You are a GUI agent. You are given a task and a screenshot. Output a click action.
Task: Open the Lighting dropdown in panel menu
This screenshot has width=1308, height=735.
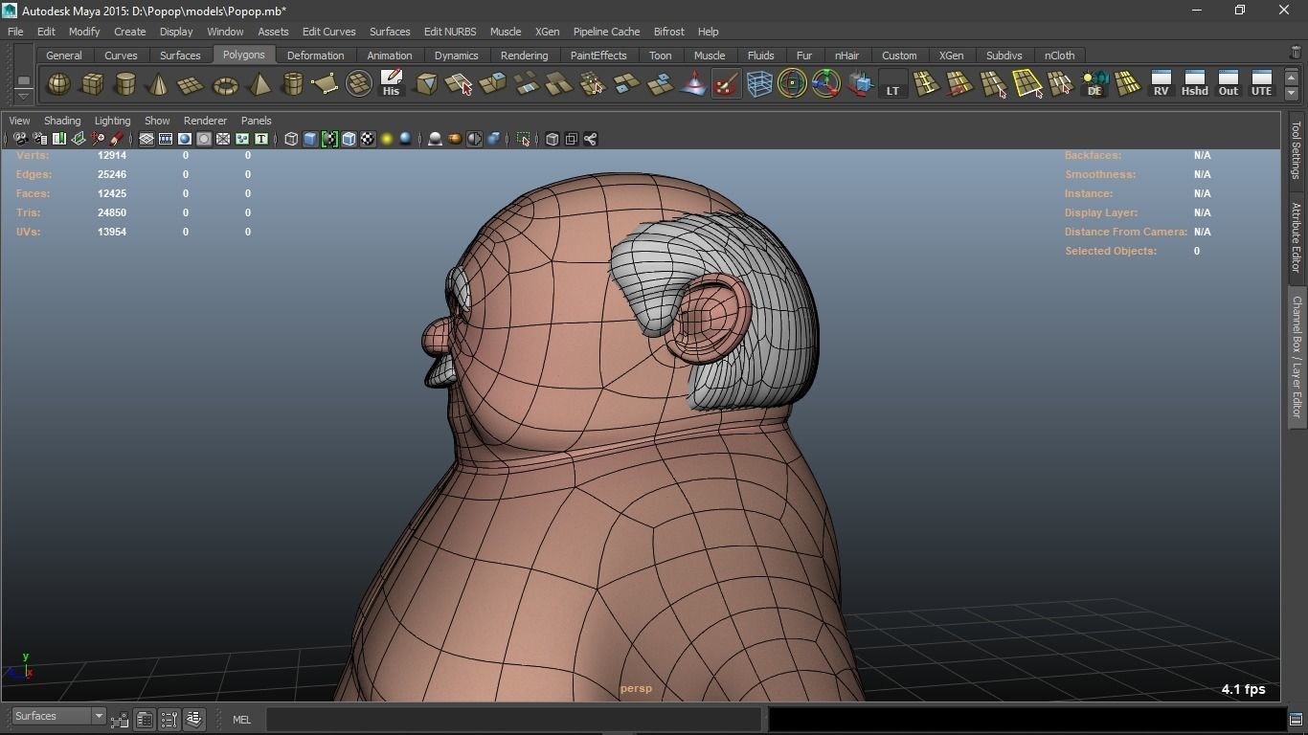(112, 121)
